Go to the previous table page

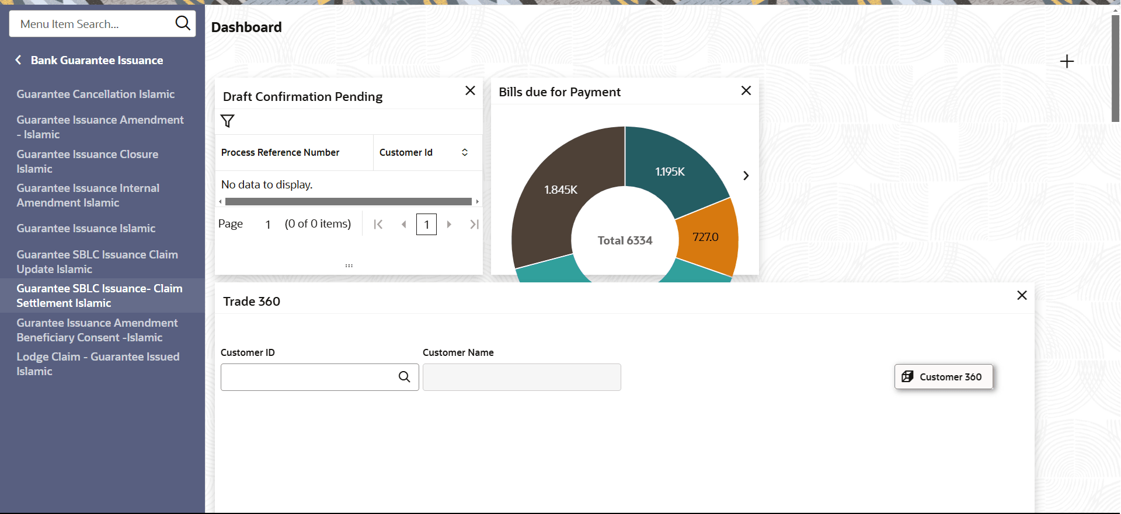click(x=403, y=224)
